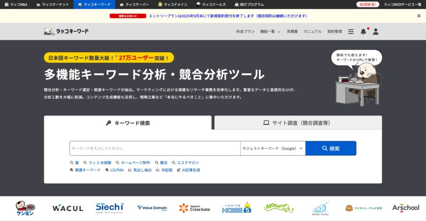
Task: Open the サジェストキーワード（Google） dropdown
Action: tap(272, 149)
